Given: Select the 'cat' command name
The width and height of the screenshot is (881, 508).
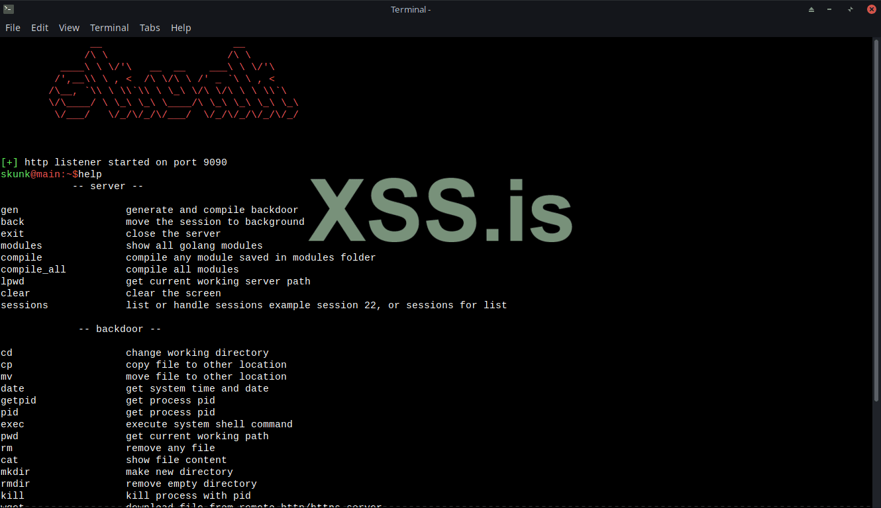Looking at the screenshot, I should tap(10, 460).
